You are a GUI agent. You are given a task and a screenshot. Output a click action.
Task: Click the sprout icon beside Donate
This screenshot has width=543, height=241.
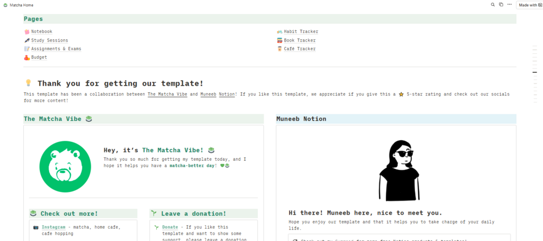[156, 228]
